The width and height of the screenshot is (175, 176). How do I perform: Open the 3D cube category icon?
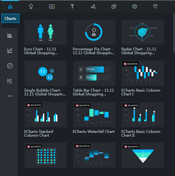pos(135,7)
